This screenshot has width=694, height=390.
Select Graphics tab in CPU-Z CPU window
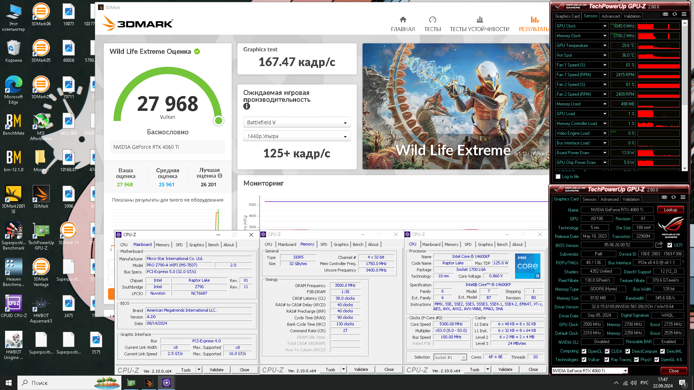click(485, 244)
